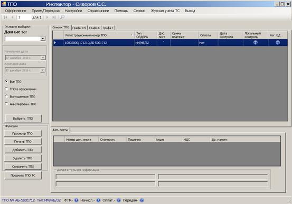Viewport: 292px width, 204px height.
Task: Select the ТПО в оформлении radio option
Action: tap(6, 89)
